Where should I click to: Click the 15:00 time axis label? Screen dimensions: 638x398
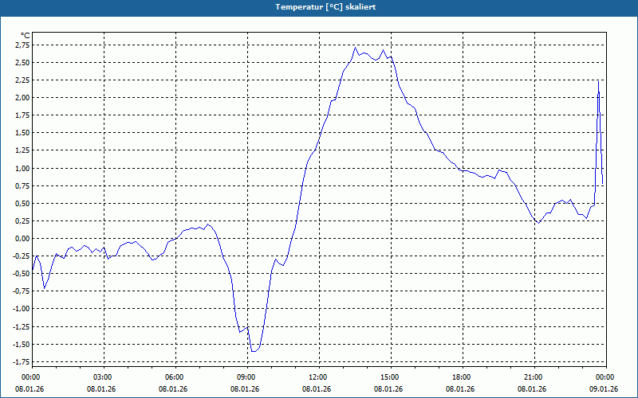(x=391, y=377)
